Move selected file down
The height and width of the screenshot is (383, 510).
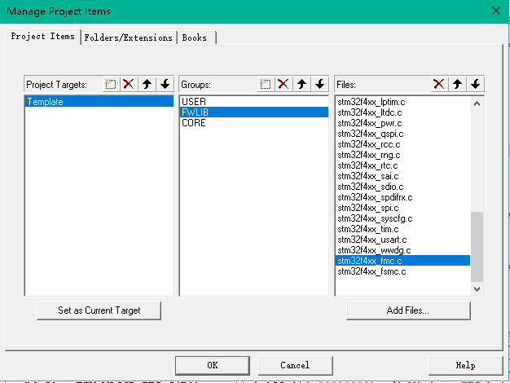coord(476,84)
